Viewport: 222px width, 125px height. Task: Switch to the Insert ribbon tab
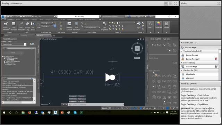18,20
